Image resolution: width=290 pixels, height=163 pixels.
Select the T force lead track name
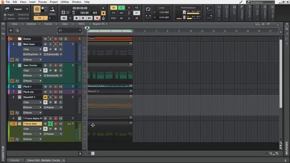pos(32,124)
